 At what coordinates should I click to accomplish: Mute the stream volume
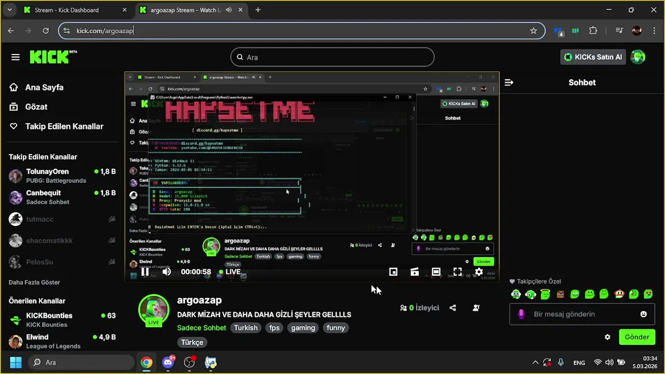(x=166, y=272)
